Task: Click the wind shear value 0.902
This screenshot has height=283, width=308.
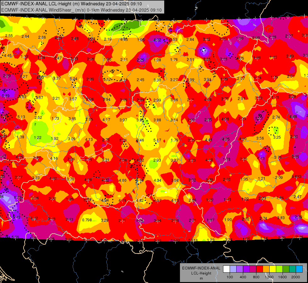Action: 176,241
